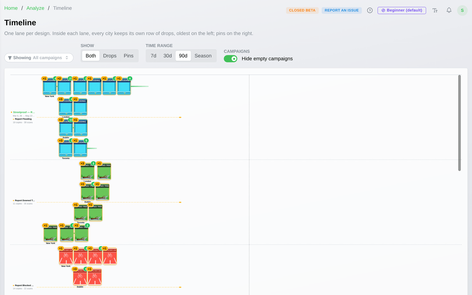Click the timeline vertical scrollbar
472x295 pixels.
tap(459, 123)
